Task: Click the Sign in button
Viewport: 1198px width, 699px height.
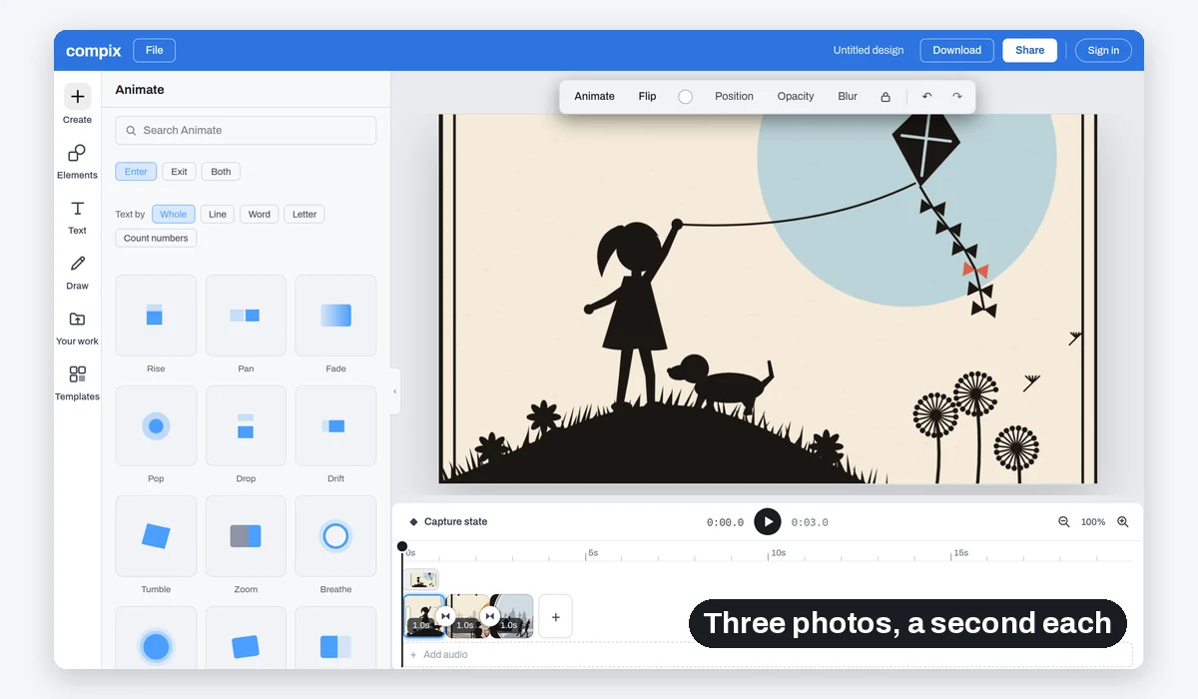Action: click(1103, 50)
